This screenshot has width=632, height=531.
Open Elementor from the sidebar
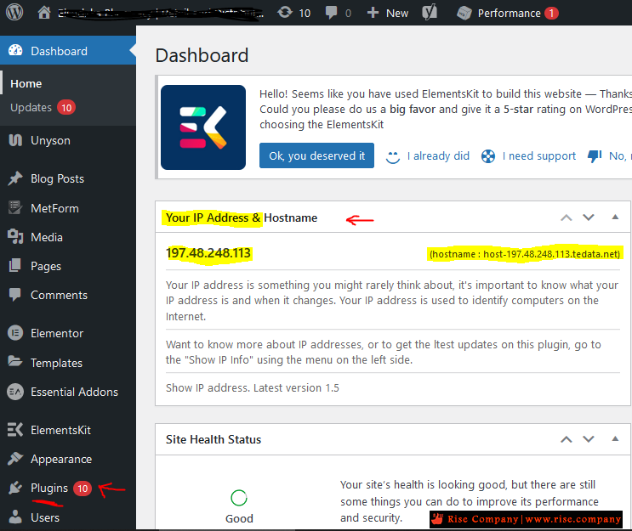pos(56,333)
